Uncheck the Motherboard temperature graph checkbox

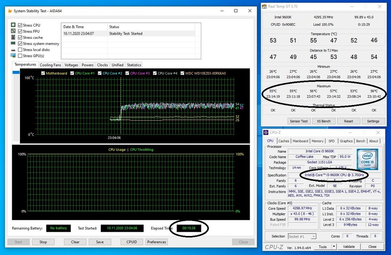pyautogui.click(x=43, y=73)
